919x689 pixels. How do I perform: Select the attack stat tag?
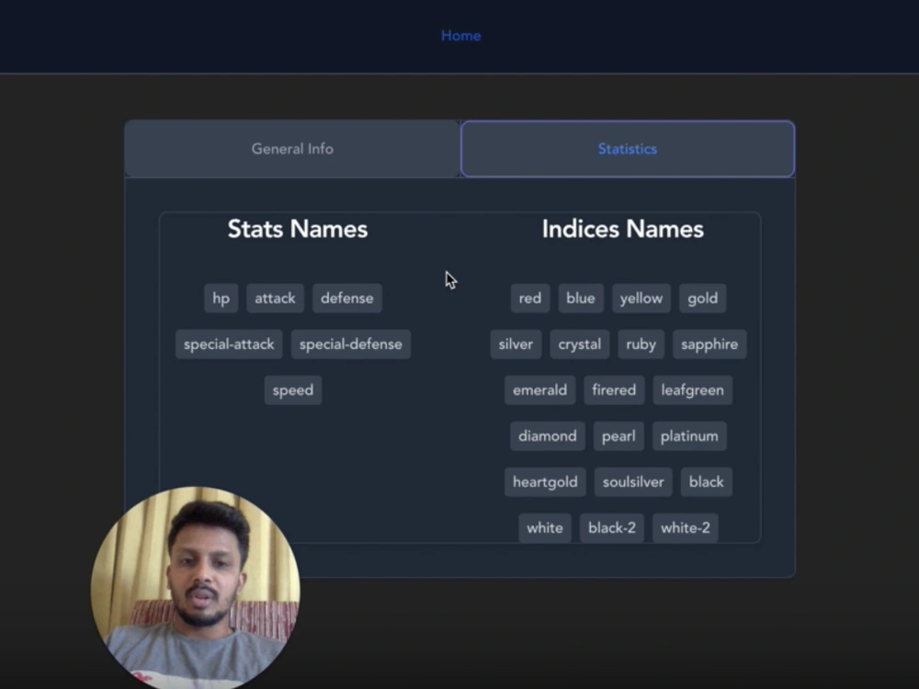pos(275,299)
